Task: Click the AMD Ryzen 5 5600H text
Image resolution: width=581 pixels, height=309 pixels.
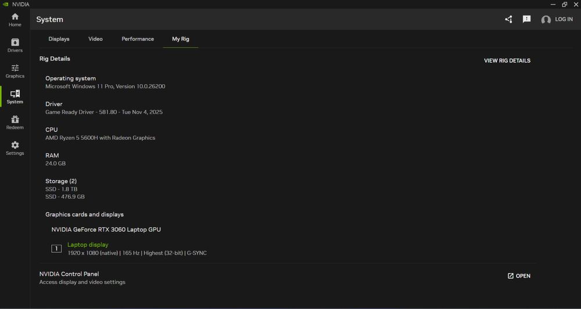Action: 100,138
